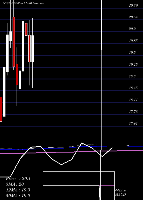Click the 17.76 price axis label
This screenshot has height=200, width=143.
click(x=133, y=112)
